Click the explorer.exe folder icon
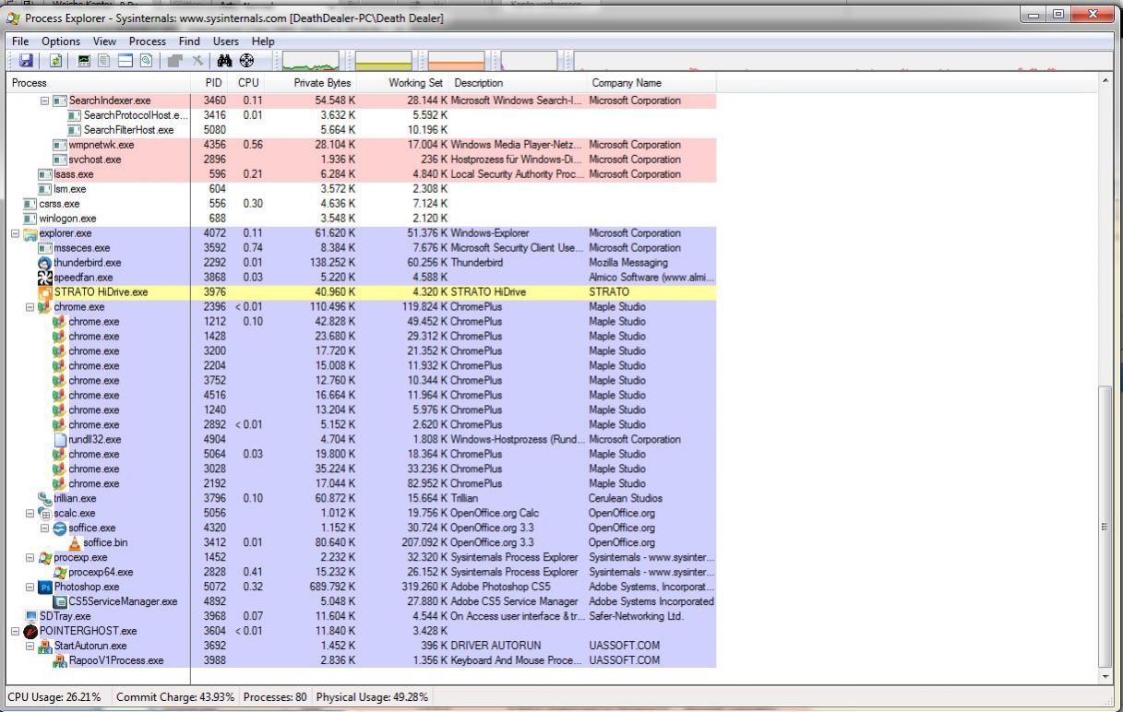Screen dimensions: 1123x712 click(30, 233)
